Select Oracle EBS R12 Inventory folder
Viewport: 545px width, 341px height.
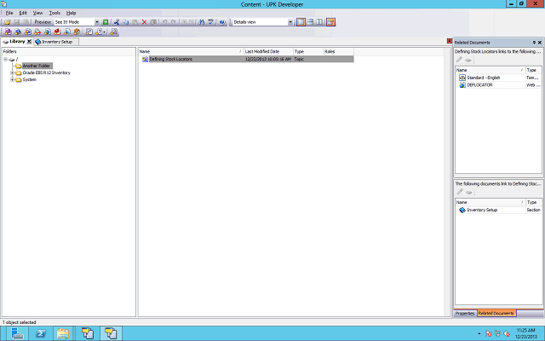[x=46, y=72]
